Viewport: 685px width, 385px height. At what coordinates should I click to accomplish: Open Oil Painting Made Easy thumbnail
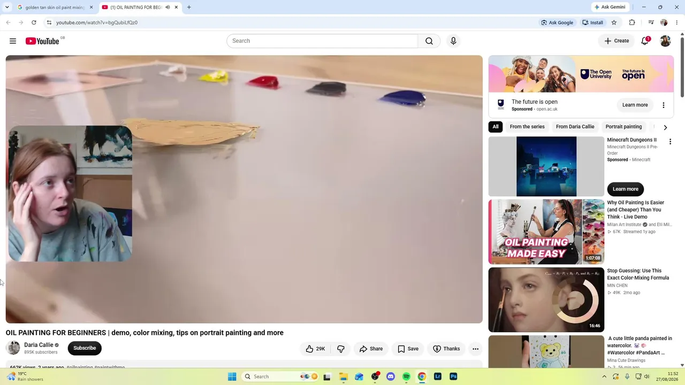point(546,232)
